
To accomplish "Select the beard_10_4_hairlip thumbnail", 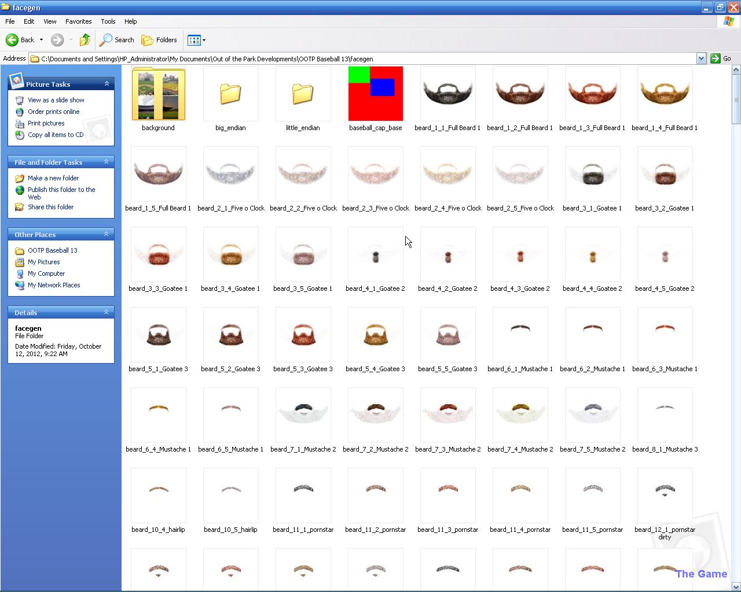I will tap(159, 495).
